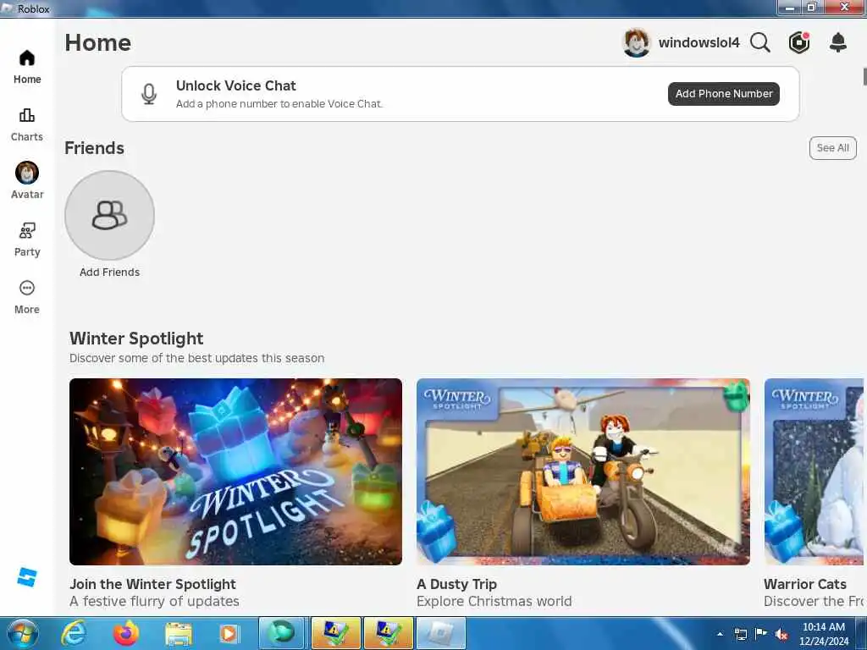The width and height of the screenshot is (867, 650).
Task: Click A festive flurry of updates text
Action: (154, 602)
